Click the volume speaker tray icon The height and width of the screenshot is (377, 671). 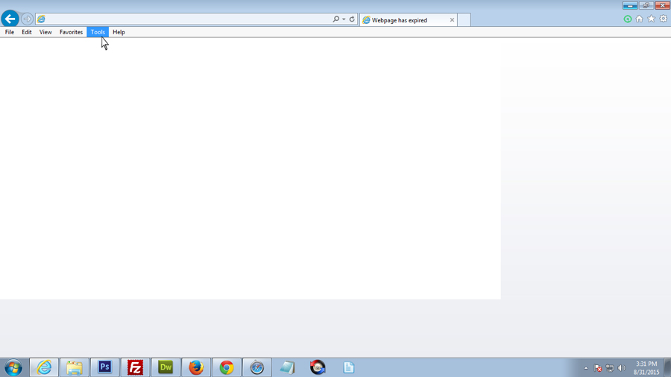pyautogui.click(x=622, y=368)
